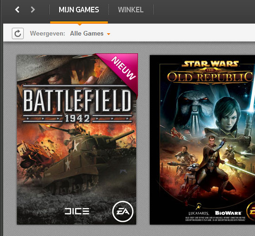Select the Battlefield 1942 game cover
255x236 pixels.
(x=76, y=140)
